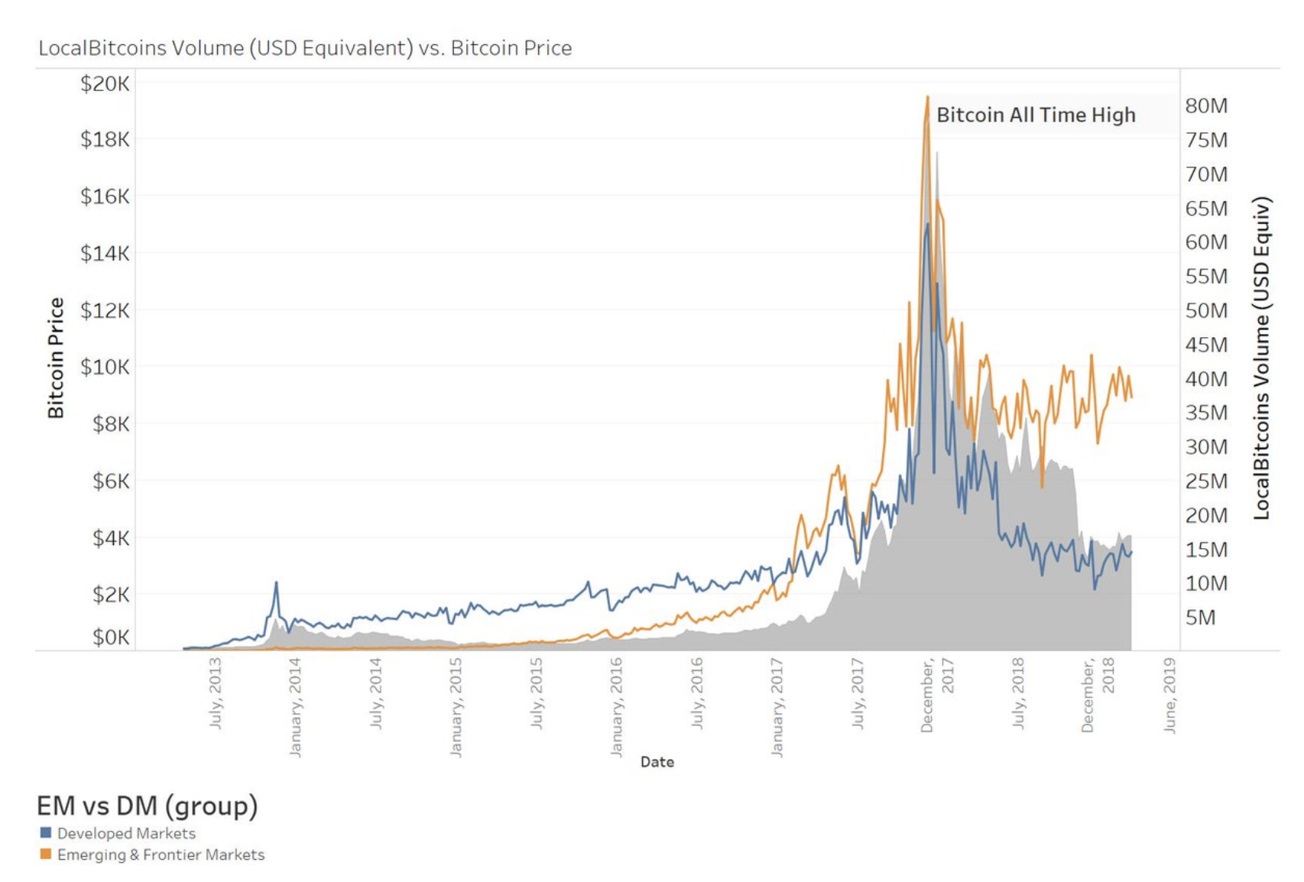Click the '$18K' price axis label

[105, 139]
